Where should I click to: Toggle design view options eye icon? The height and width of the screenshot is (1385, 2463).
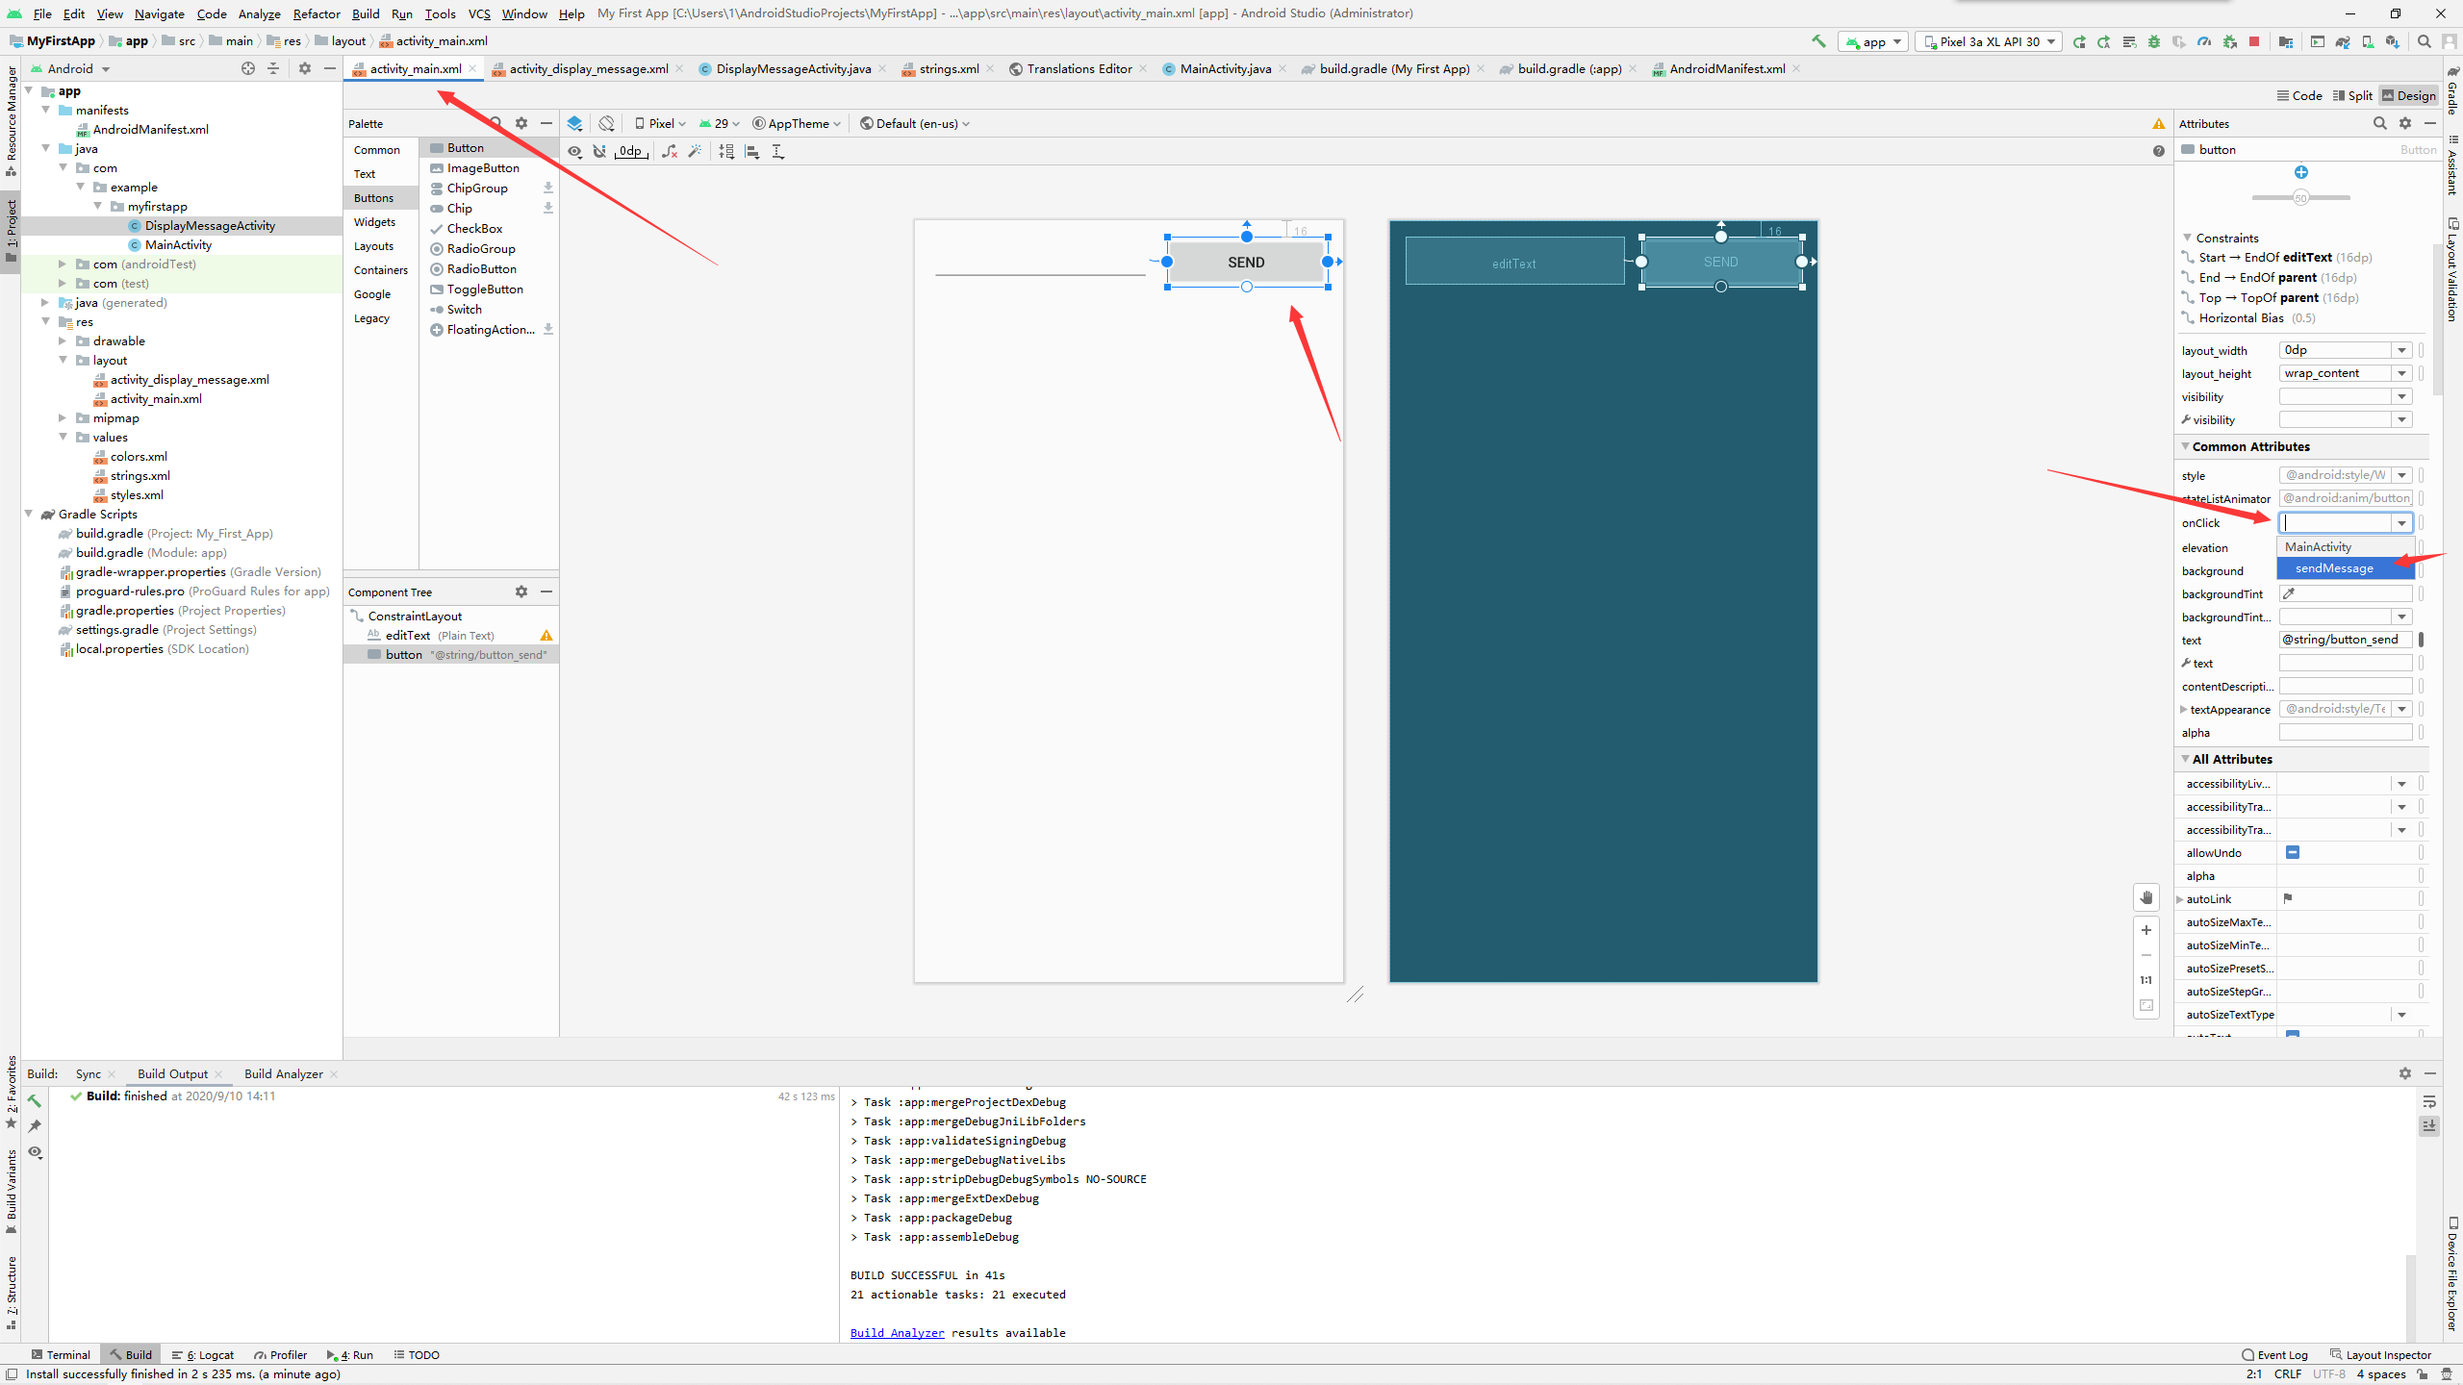tap(574, 151)
